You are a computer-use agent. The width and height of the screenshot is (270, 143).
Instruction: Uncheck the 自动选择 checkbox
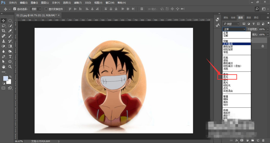tap(15, 9)
